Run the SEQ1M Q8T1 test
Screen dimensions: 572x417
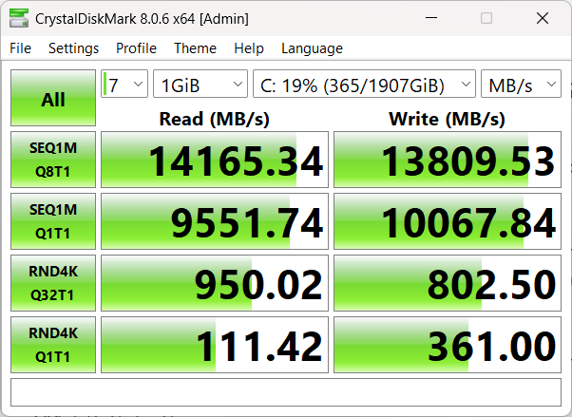tap(53, 160)
